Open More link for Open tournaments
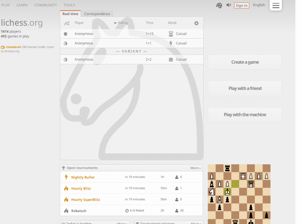 (195, 168)
